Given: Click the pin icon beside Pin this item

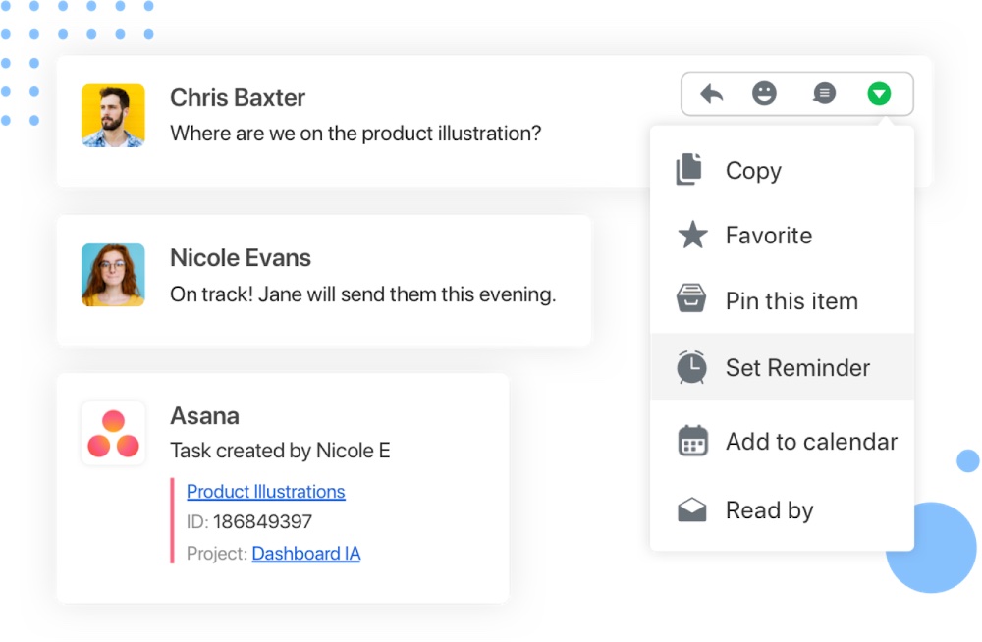Looking at the screenshot, I should pyautogui.click(x=691, y=300).
